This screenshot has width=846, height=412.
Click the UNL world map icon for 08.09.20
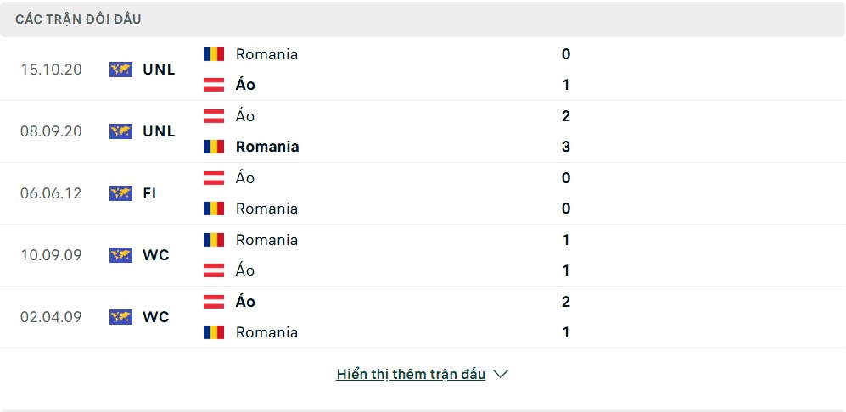(120, 131)
